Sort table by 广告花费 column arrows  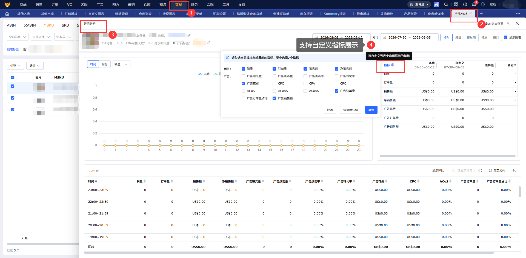coord(386,181)
